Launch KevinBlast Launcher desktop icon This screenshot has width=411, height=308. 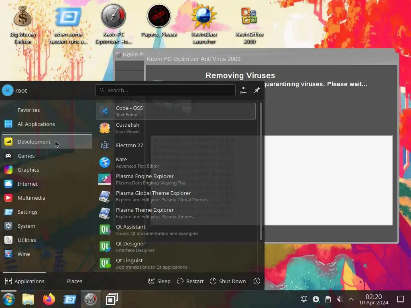[204, 24]
